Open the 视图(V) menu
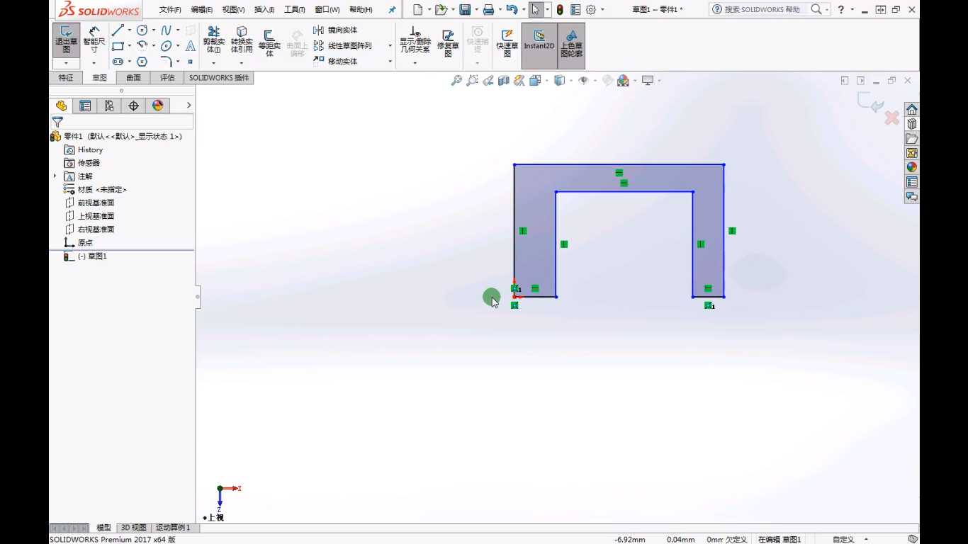The height and width of the screenshot is (544, 968). 233,10
